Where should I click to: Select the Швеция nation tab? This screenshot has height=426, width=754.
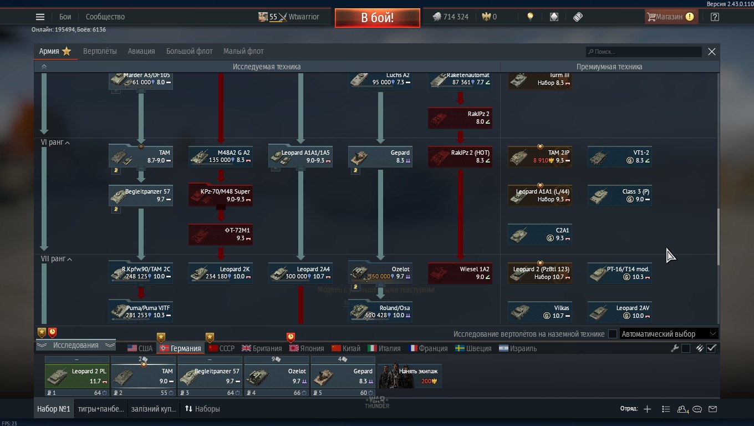click(473, 348)
